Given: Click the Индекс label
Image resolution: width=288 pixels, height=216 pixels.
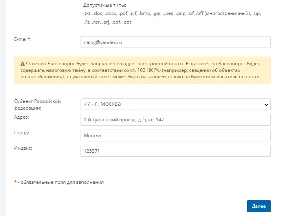Looking at the screenshot, I should tap(23, 148).
